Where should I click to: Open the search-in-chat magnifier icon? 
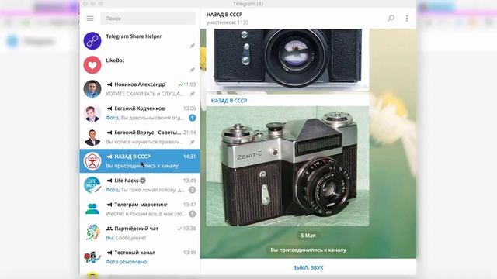coord(391,18)
